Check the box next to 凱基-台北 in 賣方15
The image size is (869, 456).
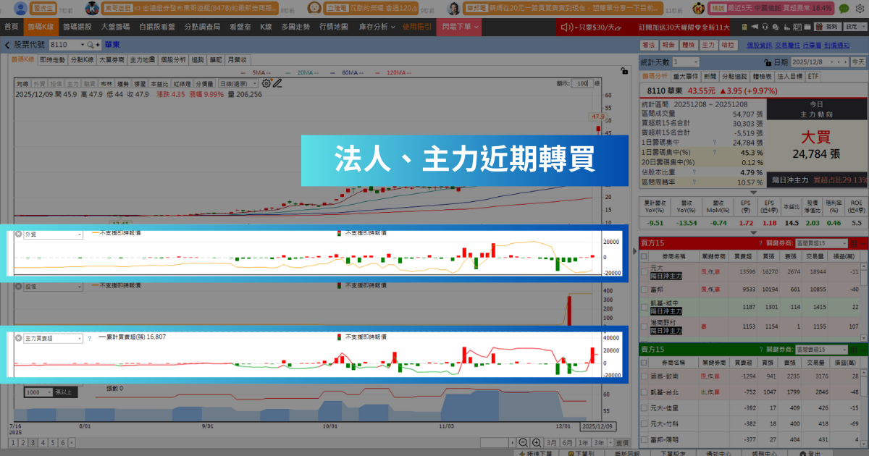click(x=644, y=392)
